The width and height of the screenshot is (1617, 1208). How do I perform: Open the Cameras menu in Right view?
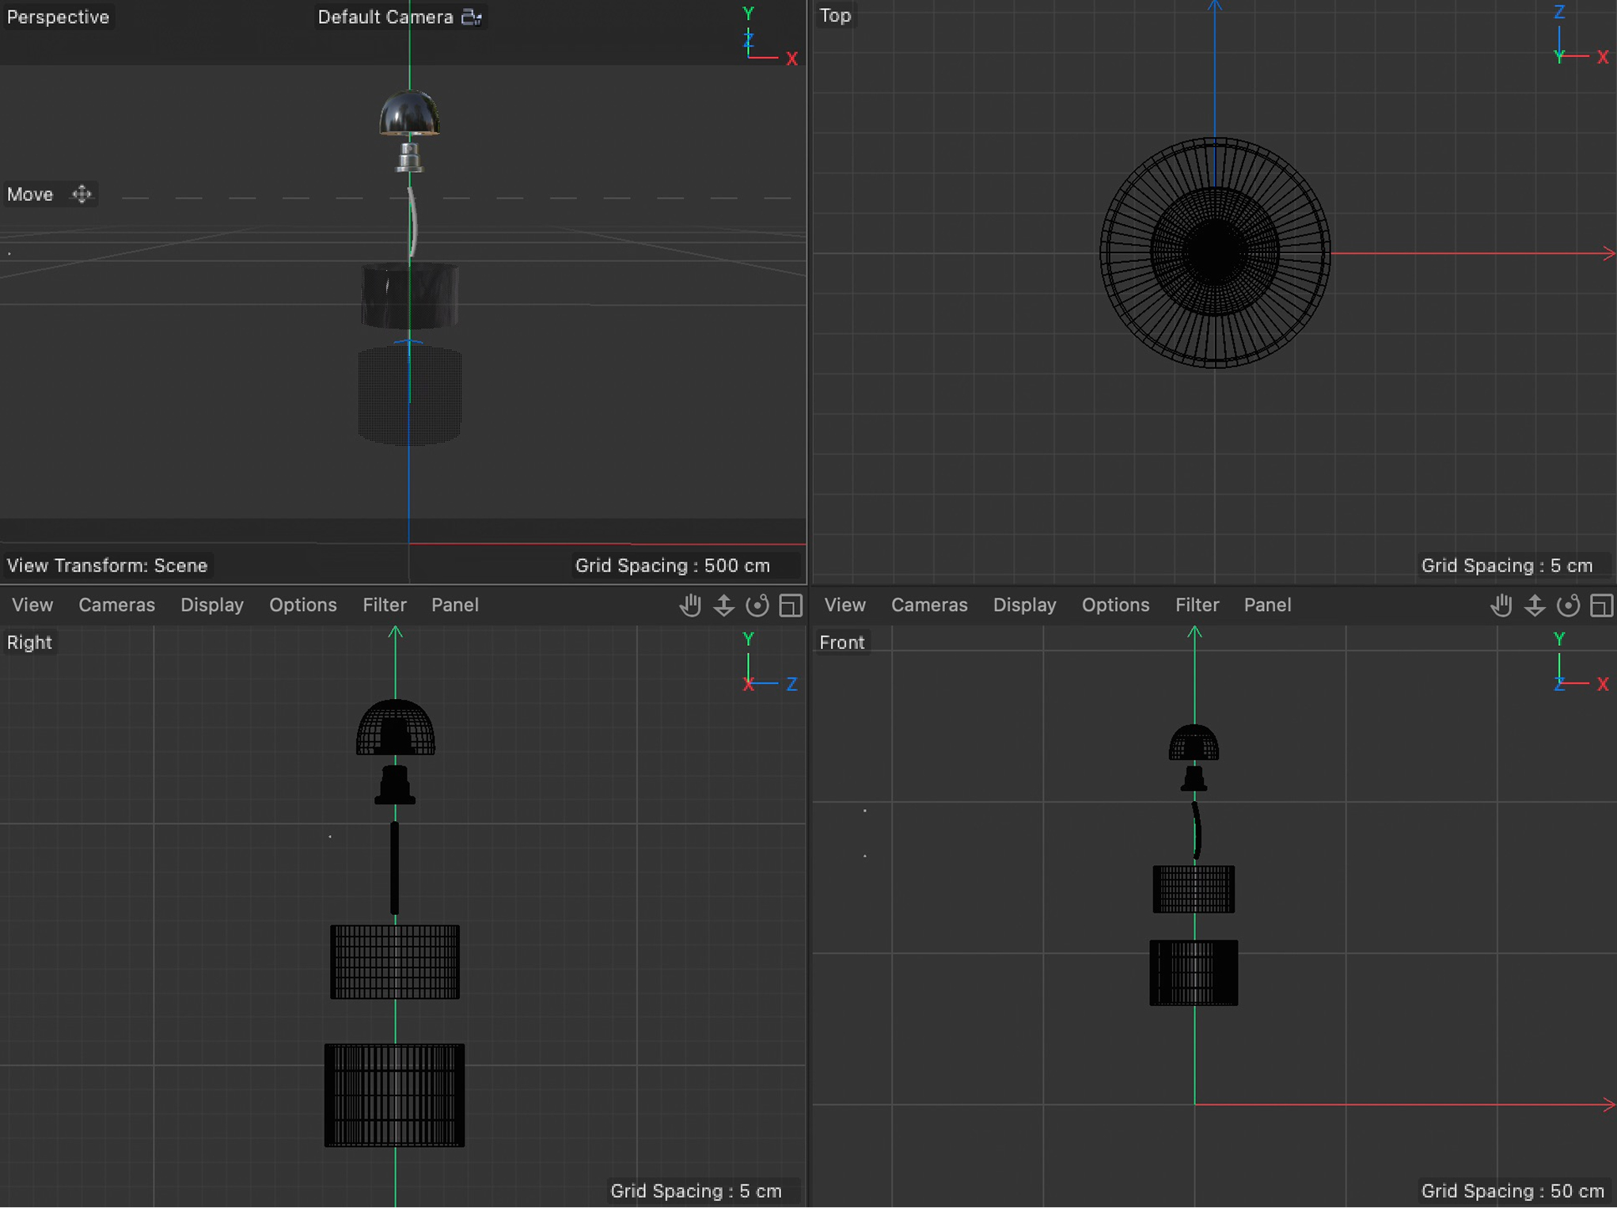click(x=116, y=605)
